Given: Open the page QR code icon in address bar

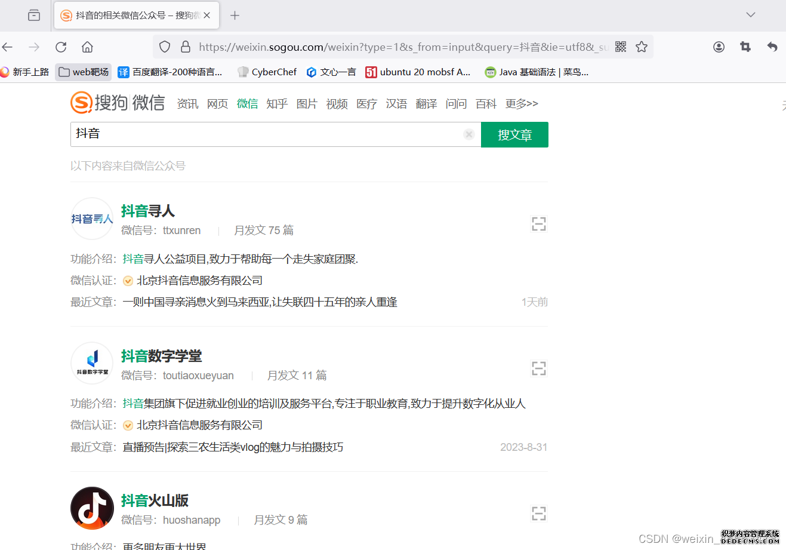Looking at the screenshot, I should click(x=621, y=47).
